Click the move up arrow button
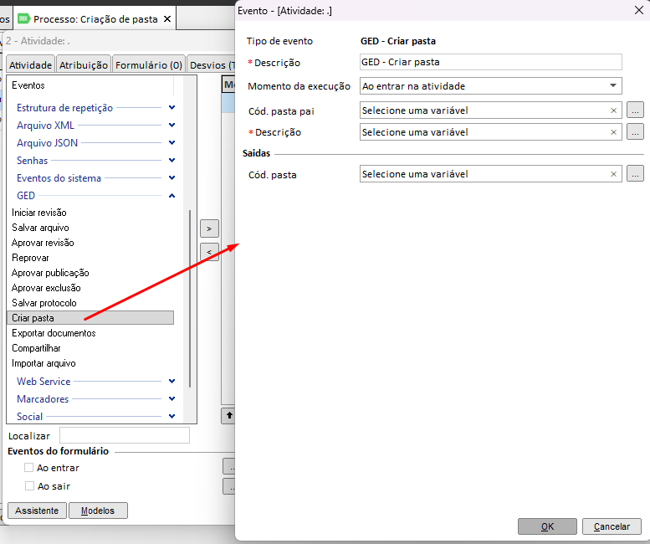This screenshot has width=650, height=544. pyautogui.click(x=228, y=416)
